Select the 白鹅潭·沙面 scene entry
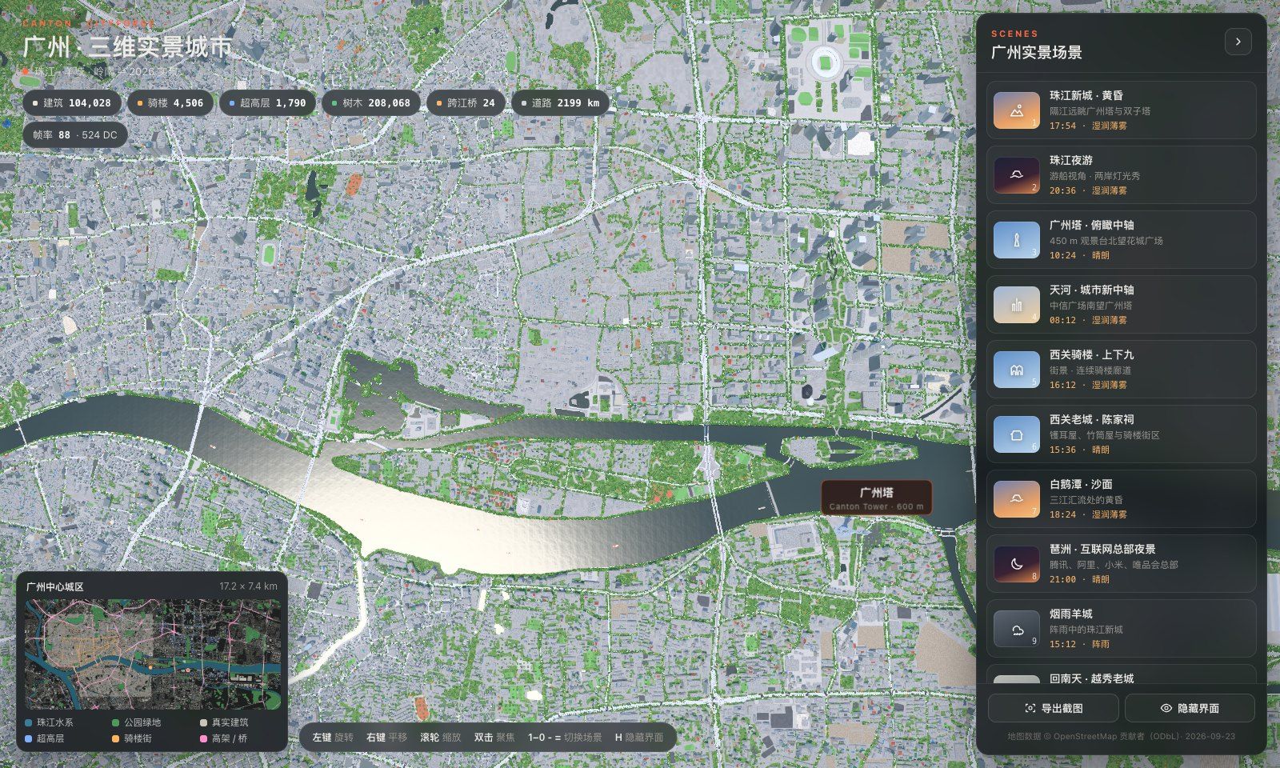 click(x=1121, y=499)
